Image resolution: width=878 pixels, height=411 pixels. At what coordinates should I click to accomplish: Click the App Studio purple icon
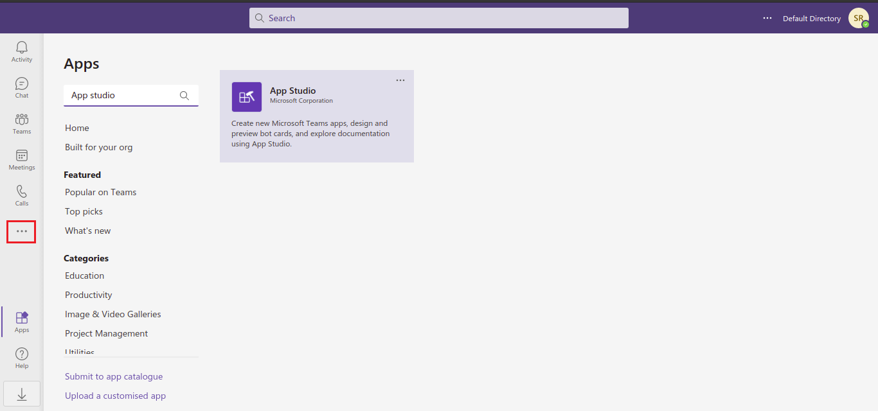[x=247, y=97]
